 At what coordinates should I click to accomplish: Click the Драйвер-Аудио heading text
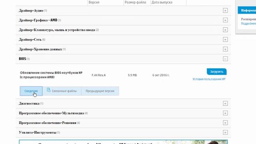click(x=31, y=11)
